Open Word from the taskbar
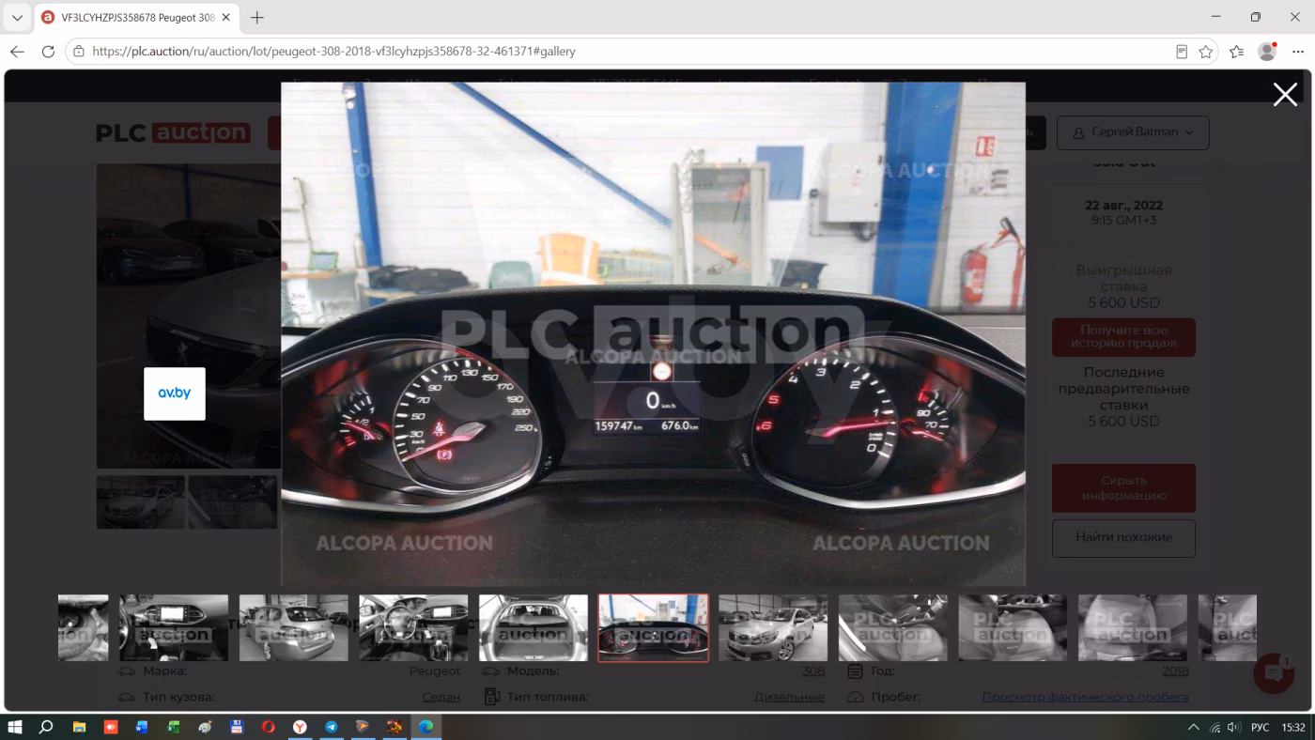1315x740 pixels. [142, 727]
